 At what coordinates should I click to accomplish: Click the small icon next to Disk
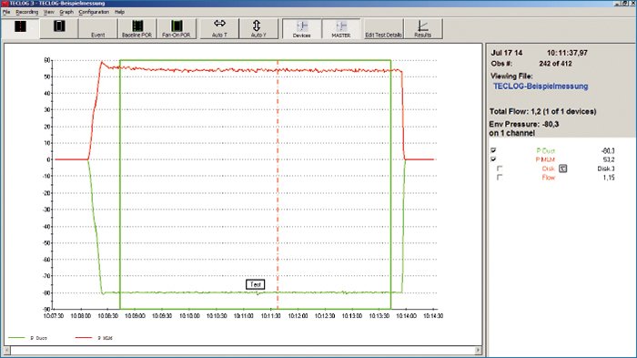562,169
